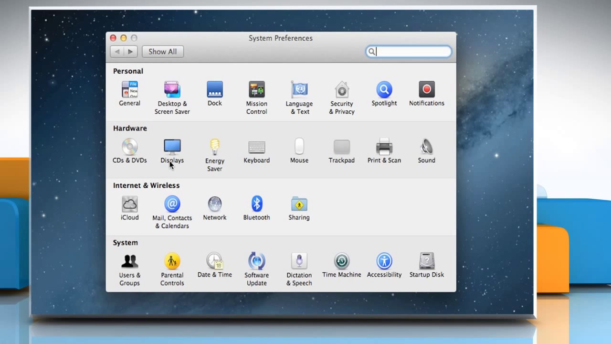Click the search field in the toolbar
The width and height of the screenshot is (611, 344).
408,52
